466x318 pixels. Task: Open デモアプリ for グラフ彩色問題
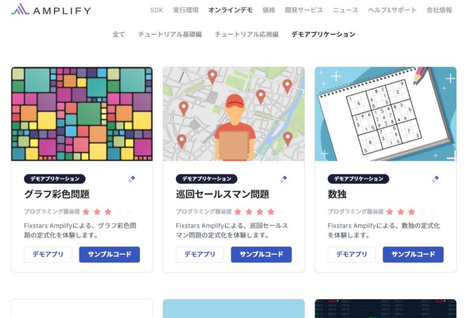(48, 254)
